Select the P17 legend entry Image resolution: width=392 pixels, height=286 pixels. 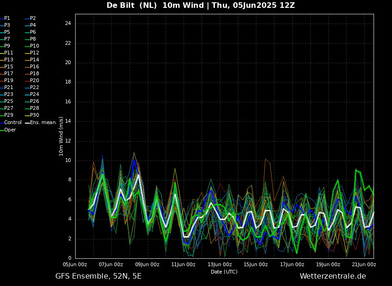(x=9, y=74)
